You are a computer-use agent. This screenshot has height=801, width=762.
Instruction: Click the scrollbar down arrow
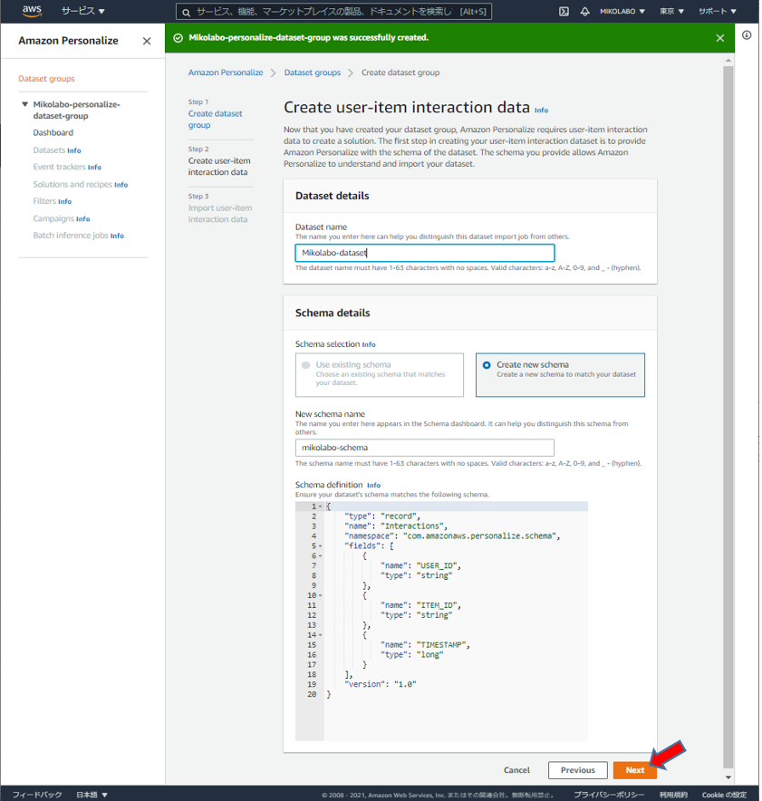[x=730, y=779]
